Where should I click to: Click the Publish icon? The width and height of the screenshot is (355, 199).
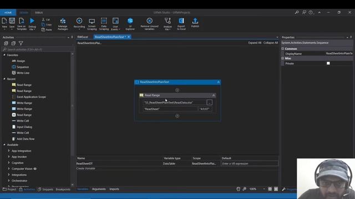click(x=195, y=21)
